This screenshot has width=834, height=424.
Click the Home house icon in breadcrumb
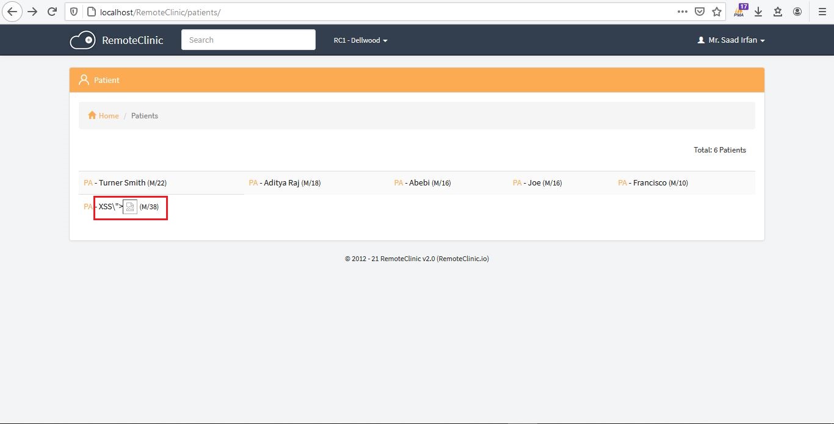click(92, 115)
